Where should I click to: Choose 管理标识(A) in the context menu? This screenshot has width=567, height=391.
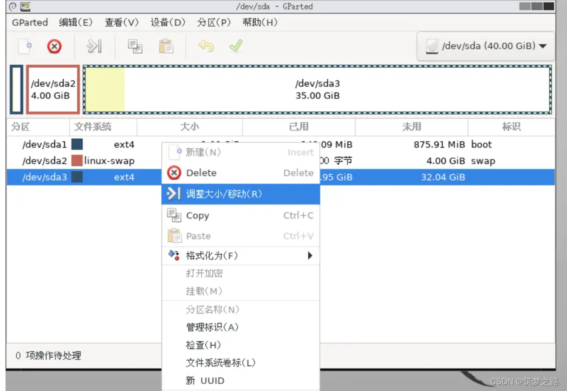(x=241, y=327)
